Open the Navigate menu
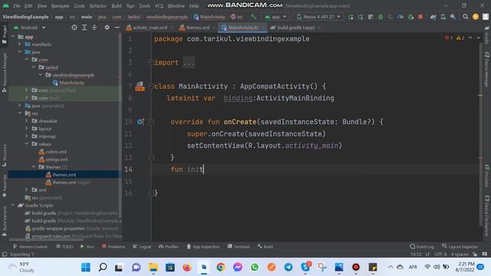The image size is (491, 276). (60, 5)
